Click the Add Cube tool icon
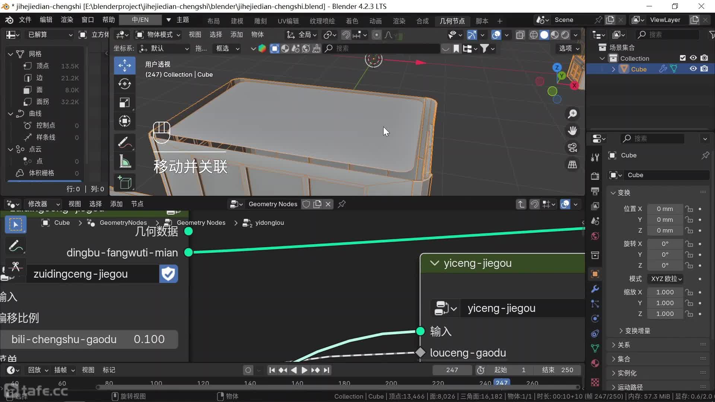The width and height of the screenshot is (715, 402). pos(124,182)
